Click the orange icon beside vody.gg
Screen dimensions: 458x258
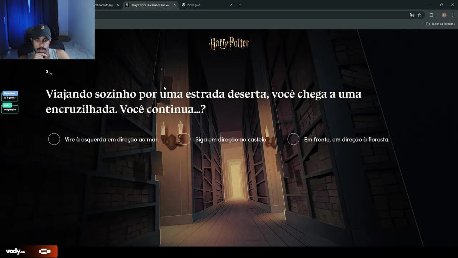tap(45, 252)
